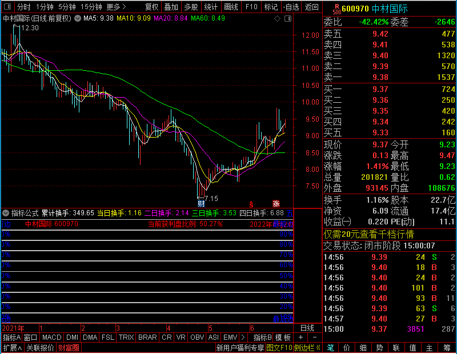The image size is (457, 354).
Task: Select the ASI indicator
Action: 213,337
